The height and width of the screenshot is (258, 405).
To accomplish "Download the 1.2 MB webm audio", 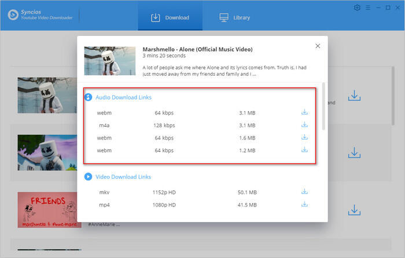I will (304, 150).
